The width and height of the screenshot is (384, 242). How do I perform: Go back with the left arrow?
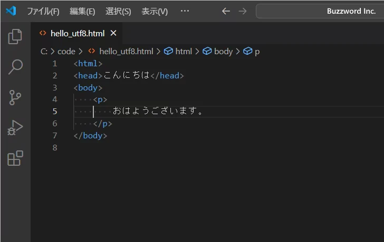(226, 11)
